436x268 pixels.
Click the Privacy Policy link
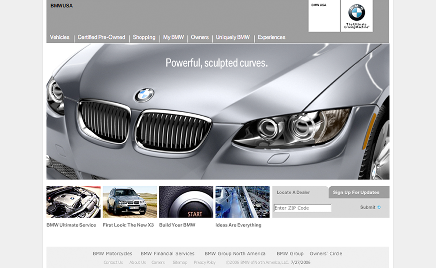coord(205,262)
